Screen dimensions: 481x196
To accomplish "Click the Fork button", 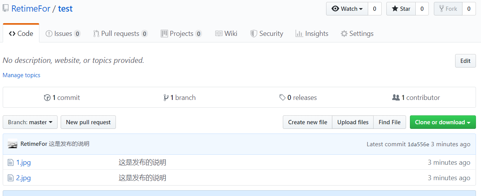I will click(x=448, y=8).
